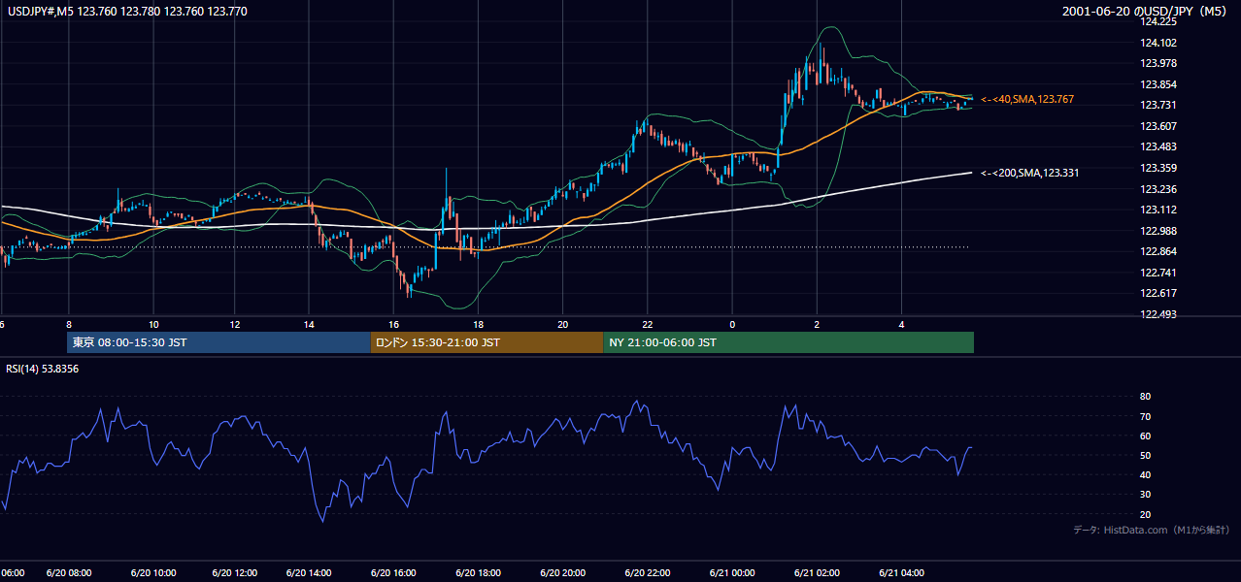
Task: Click the 6/21 02:00 bottom time label
Action: click(818, 573)
